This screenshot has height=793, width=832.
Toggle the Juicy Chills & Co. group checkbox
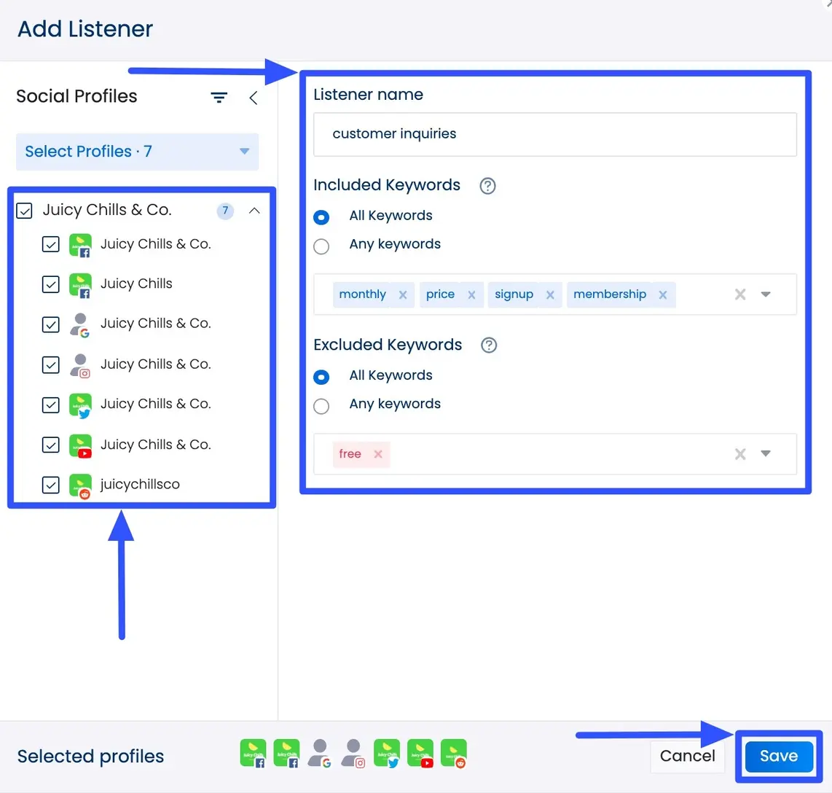tap(25, 211)
